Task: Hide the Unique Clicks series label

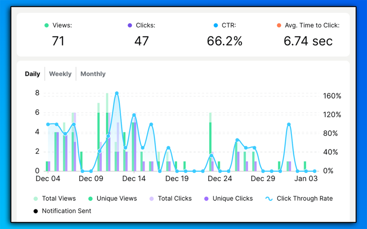Action: click(233, 199)
